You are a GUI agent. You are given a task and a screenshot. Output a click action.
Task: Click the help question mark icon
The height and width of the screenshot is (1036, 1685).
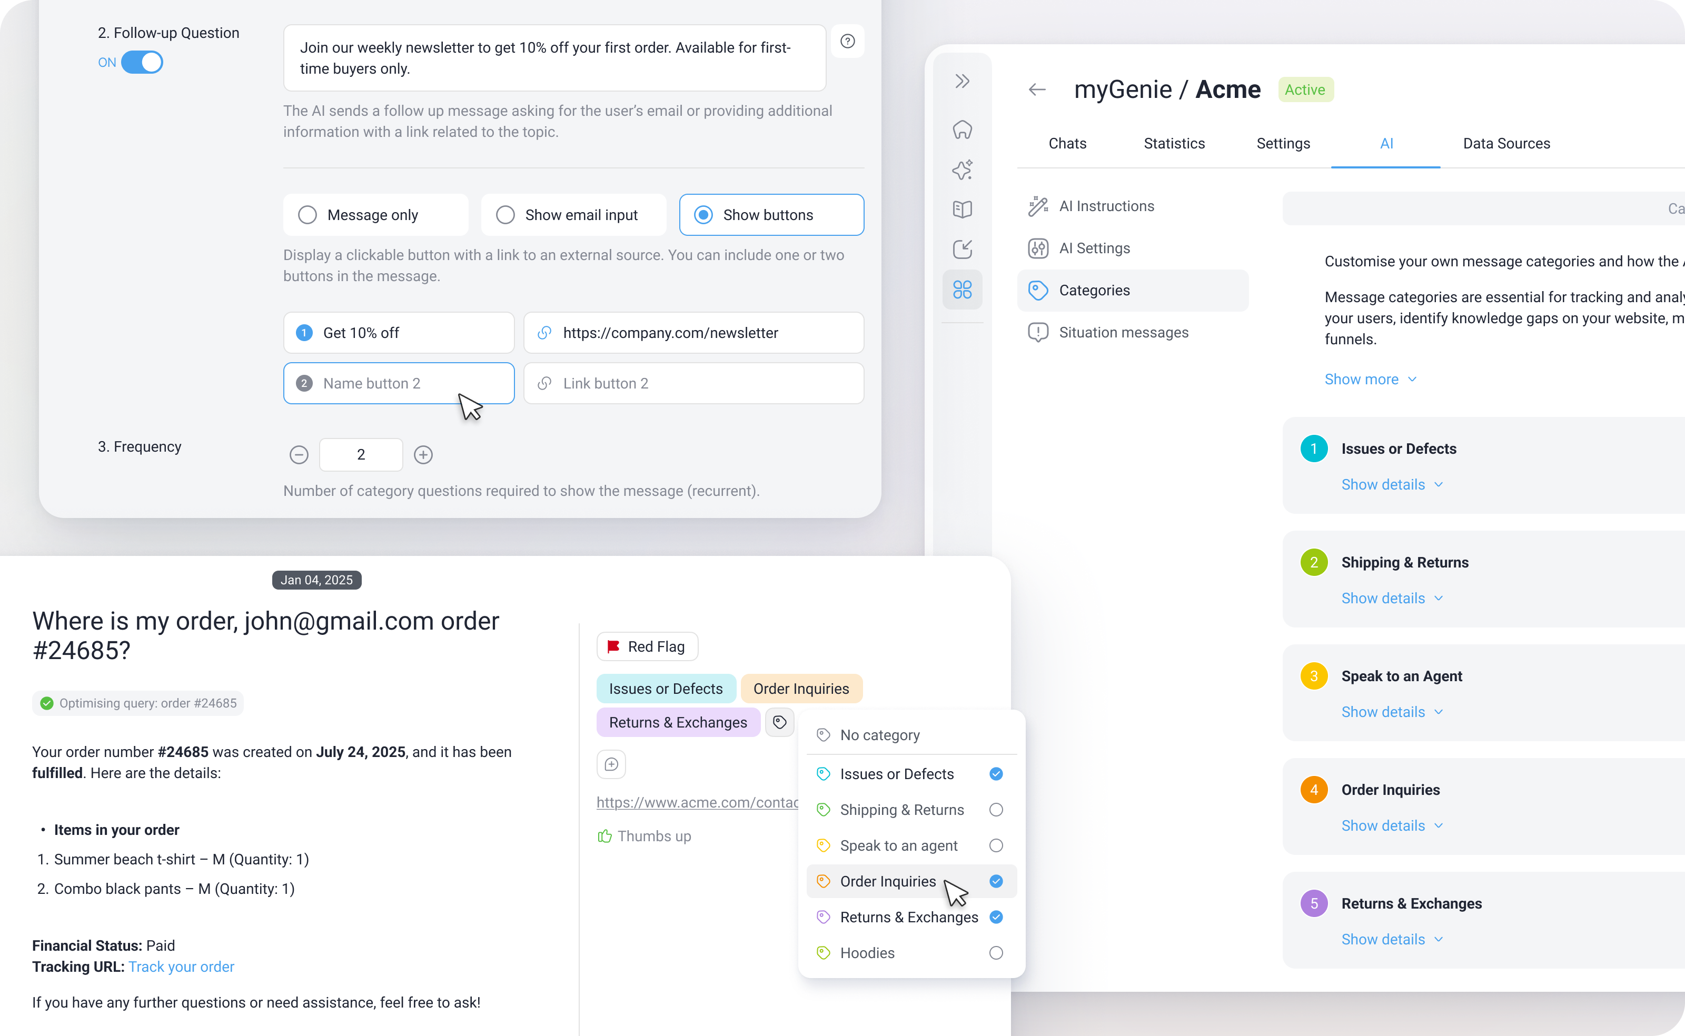pyautogui.click(x=848, y=41)
